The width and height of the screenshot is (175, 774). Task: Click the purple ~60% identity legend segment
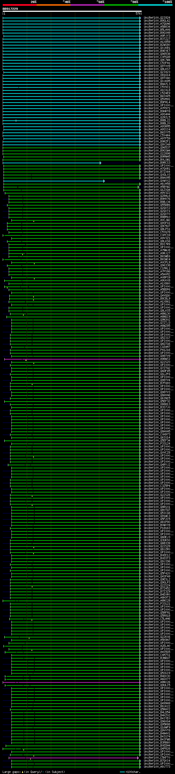tap(88, 5)
